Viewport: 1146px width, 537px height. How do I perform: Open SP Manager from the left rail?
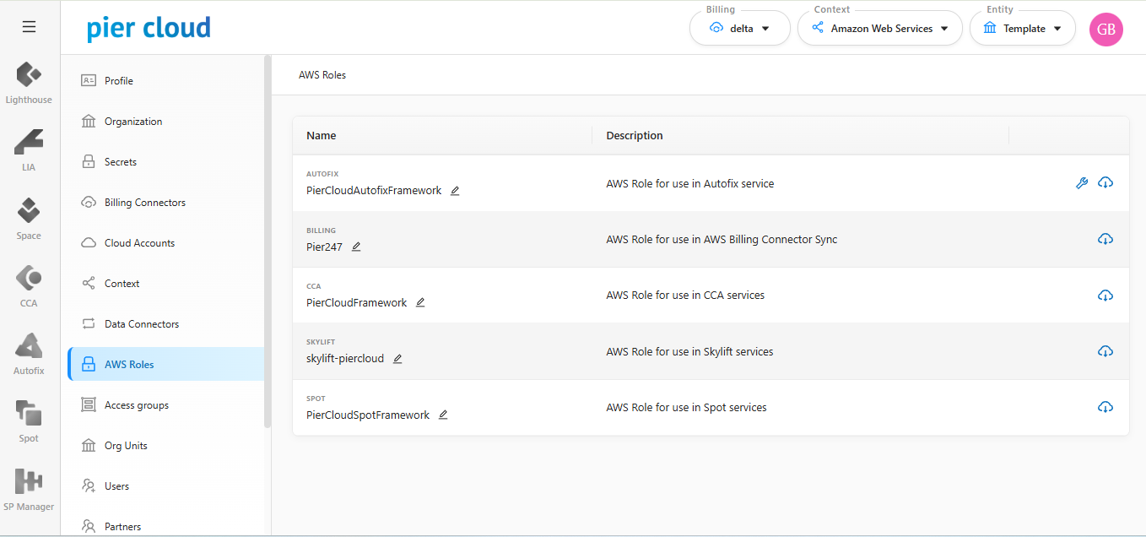click(29, 490)
